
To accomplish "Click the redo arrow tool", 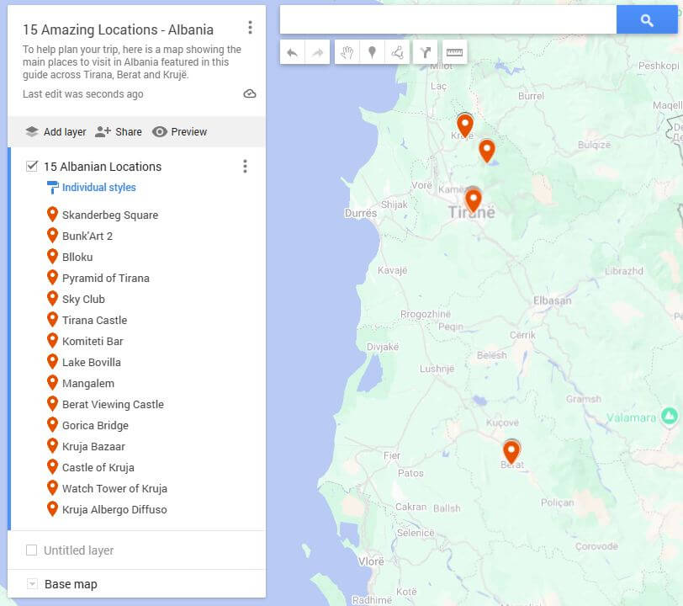I will click(318, 52).
